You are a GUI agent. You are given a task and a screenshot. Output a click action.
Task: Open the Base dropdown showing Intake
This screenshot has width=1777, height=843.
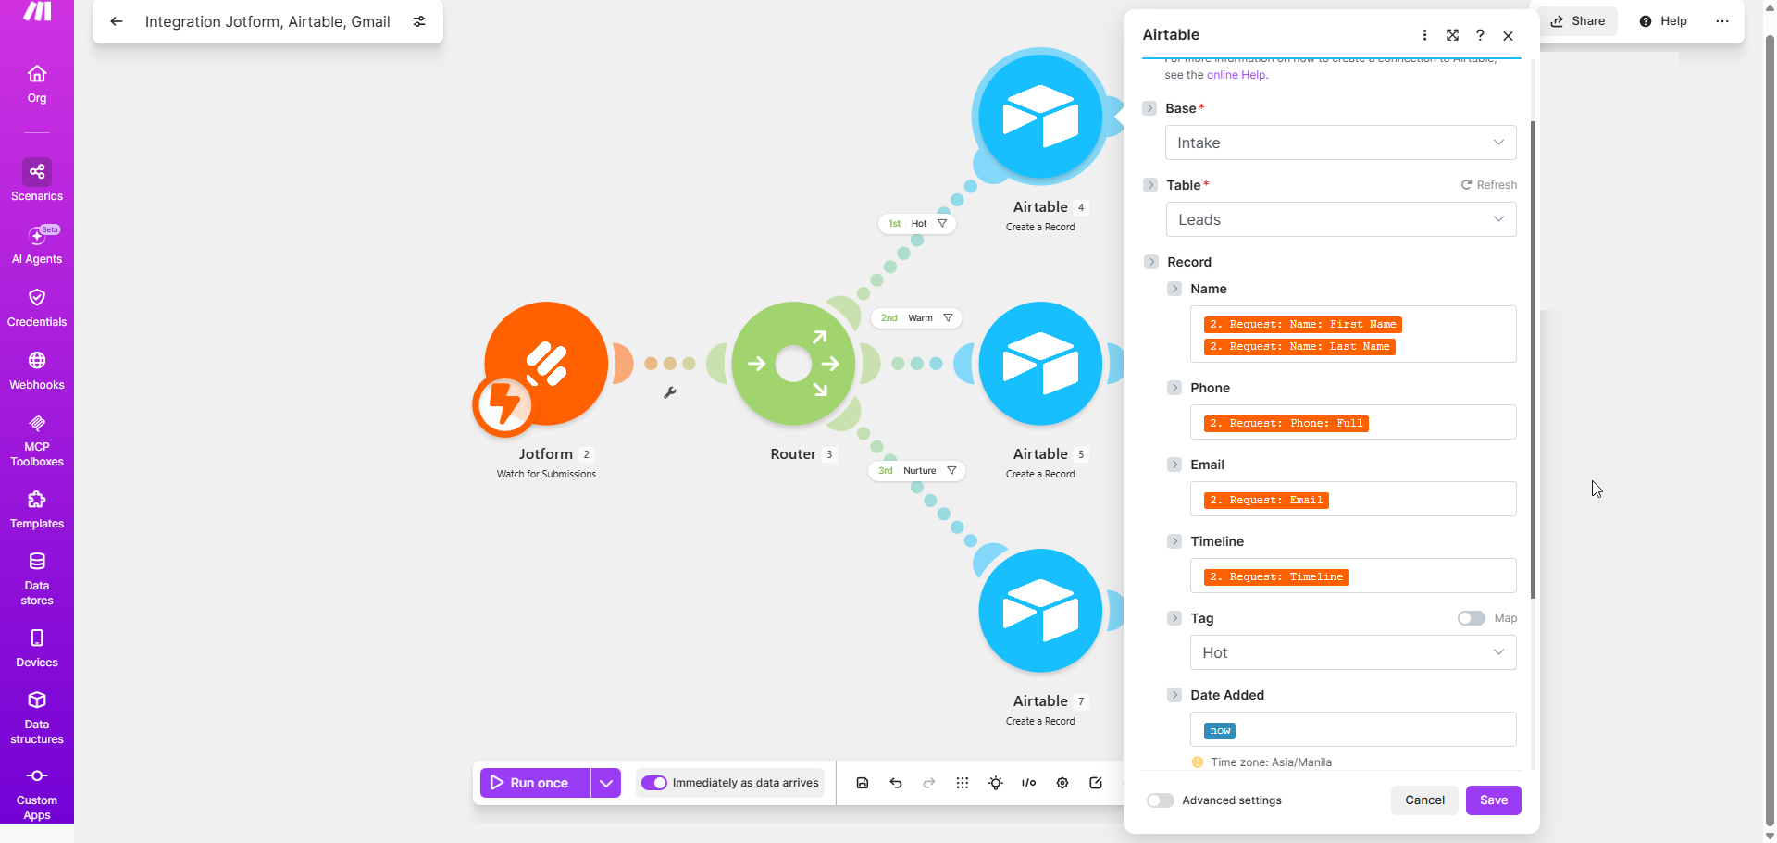(1340, 143)
